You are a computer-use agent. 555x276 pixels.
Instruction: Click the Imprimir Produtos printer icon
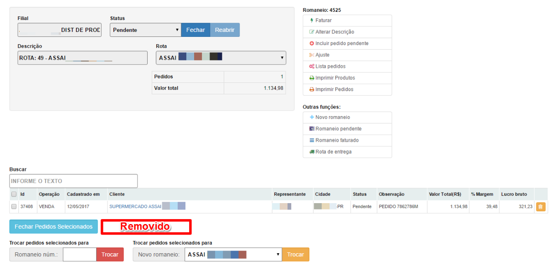312,78
